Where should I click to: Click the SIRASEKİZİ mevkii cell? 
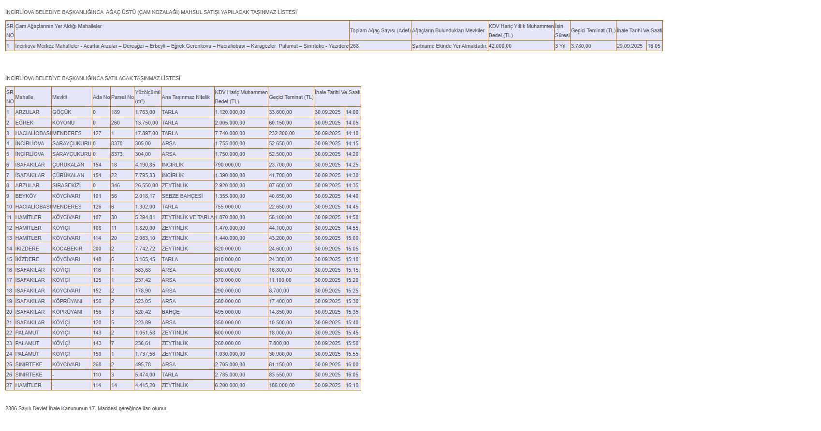pyautogui.click(x=66, y=186)
